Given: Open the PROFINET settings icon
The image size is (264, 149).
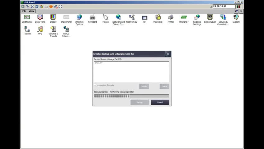Looking at the screenshot, I should tap(184, 19).
